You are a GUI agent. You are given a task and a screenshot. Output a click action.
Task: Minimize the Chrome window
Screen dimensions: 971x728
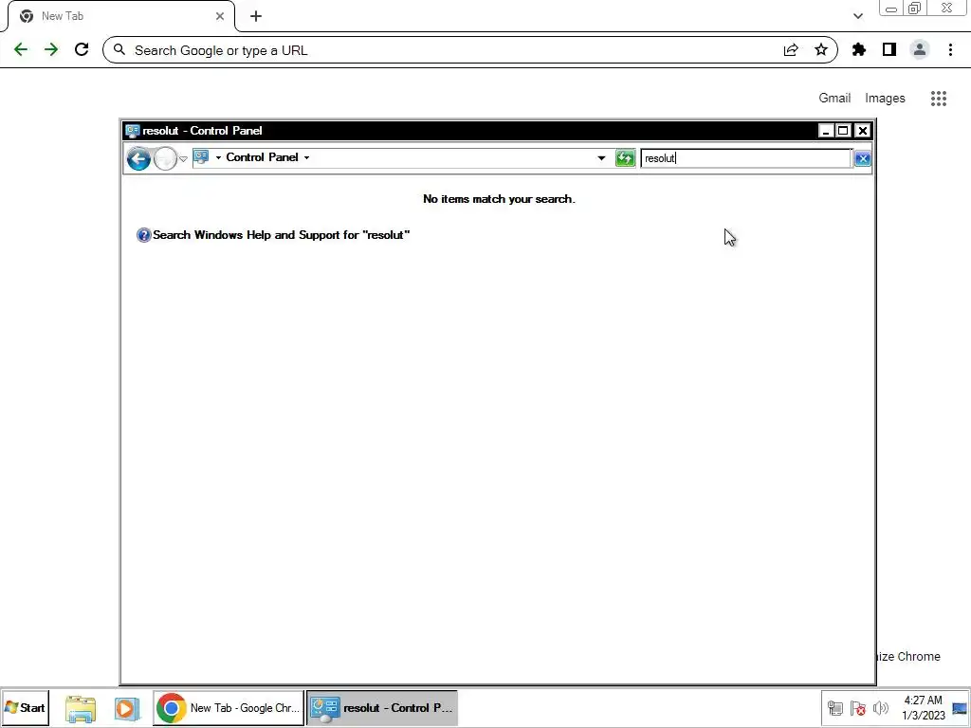[891, 9]
